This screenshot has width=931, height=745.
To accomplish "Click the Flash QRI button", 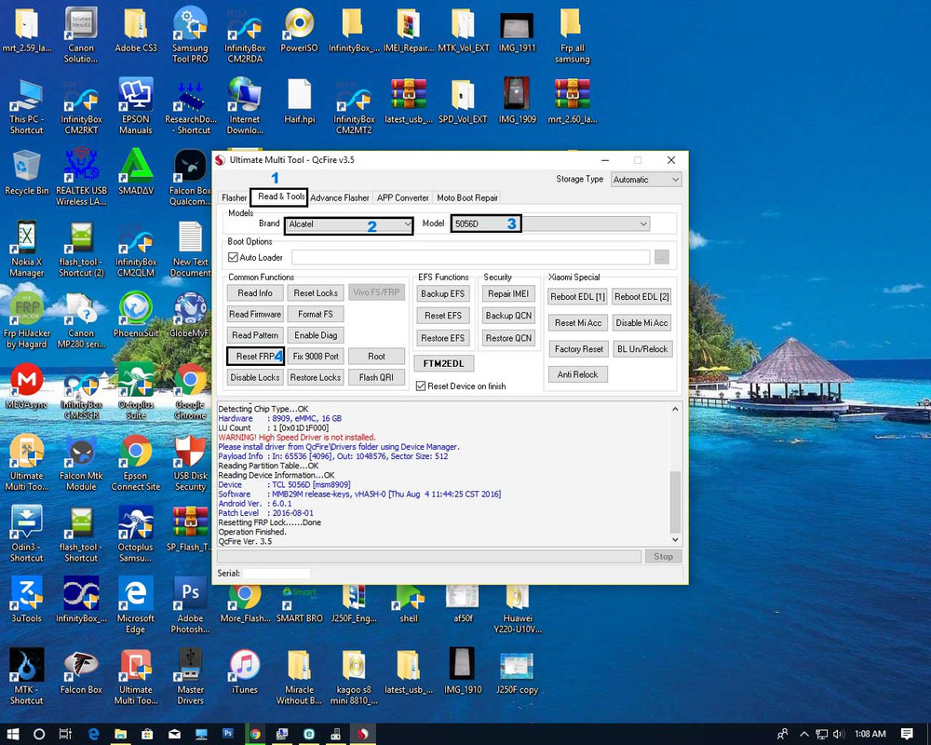I will (x=376, y=377).
